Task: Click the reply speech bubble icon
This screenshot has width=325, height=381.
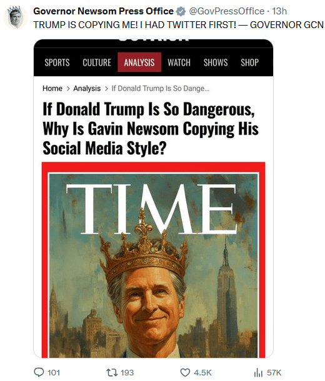Action: tap(39, 372)
